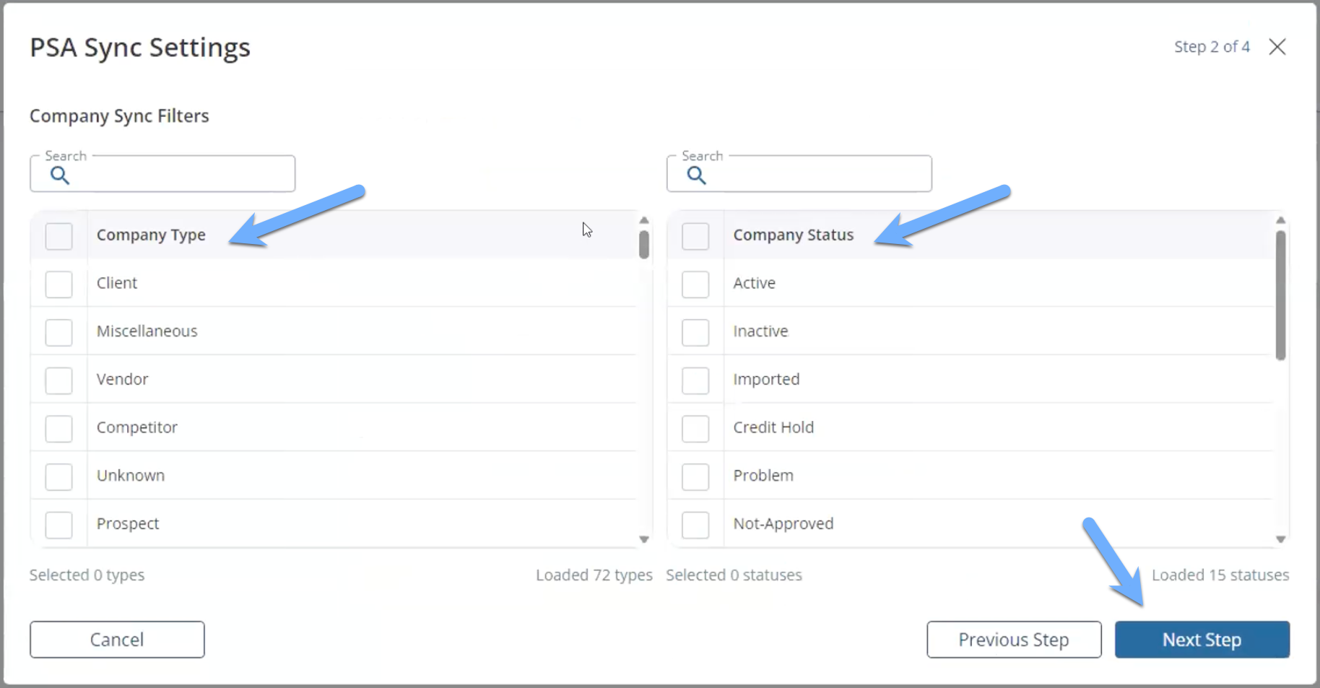Click the magnifier icon in Company Status search

pos(696,175)
